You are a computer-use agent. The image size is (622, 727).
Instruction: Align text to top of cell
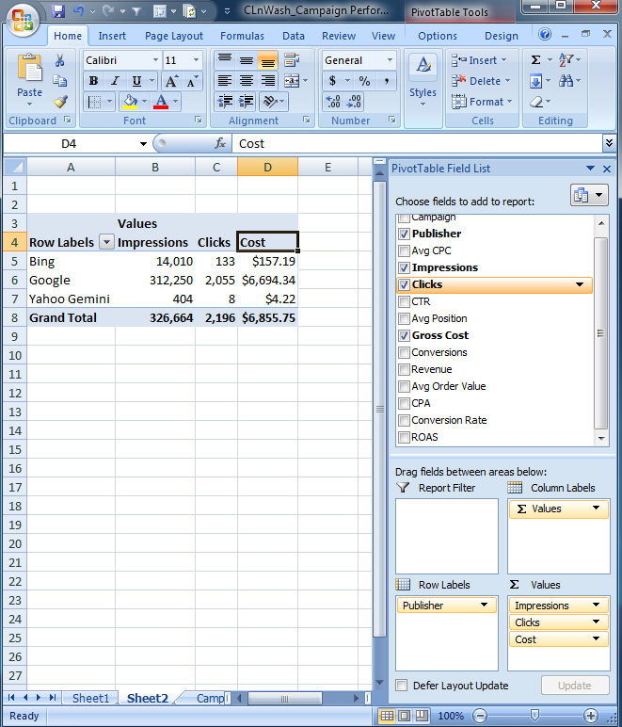click(x=225, y=60)
